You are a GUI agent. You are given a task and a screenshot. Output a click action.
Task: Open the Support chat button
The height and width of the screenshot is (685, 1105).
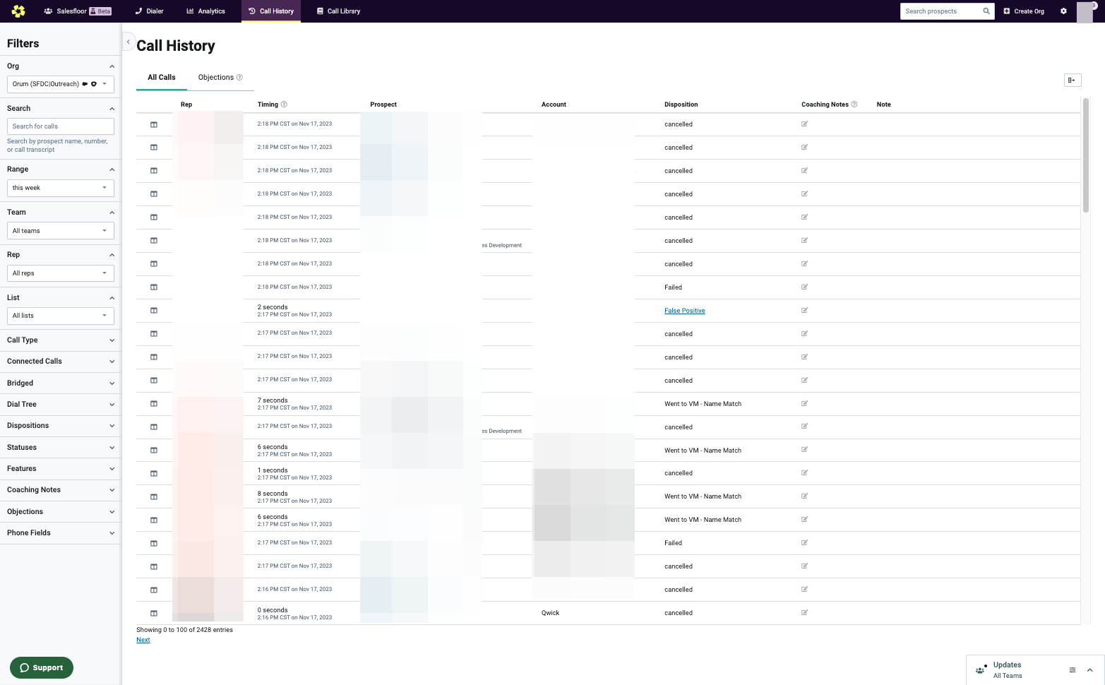[42, 668]
